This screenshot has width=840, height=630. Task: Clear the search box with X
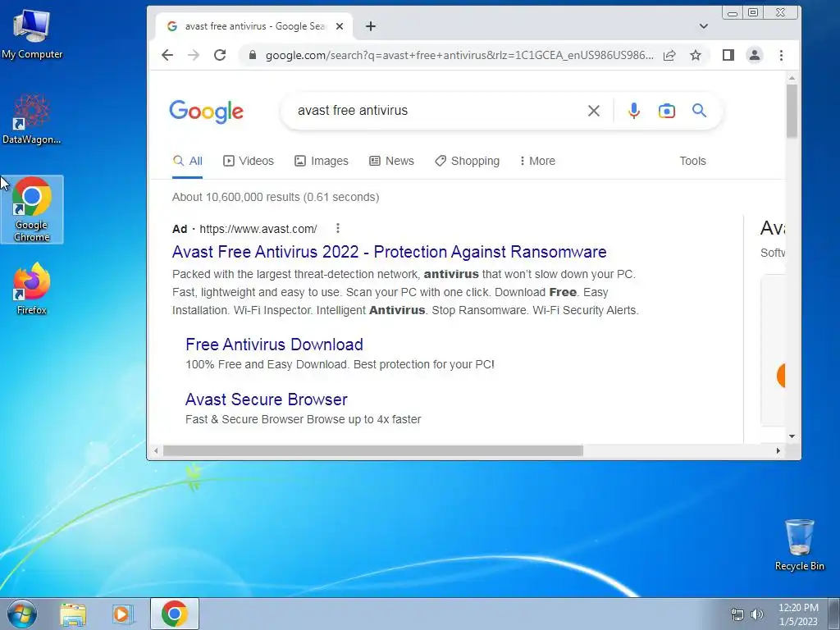click(594, 111)
